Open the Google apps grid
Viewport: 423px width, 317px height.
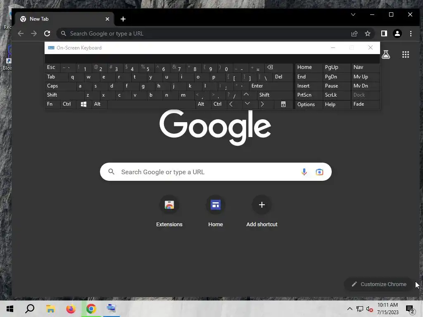tap(406, 55)
